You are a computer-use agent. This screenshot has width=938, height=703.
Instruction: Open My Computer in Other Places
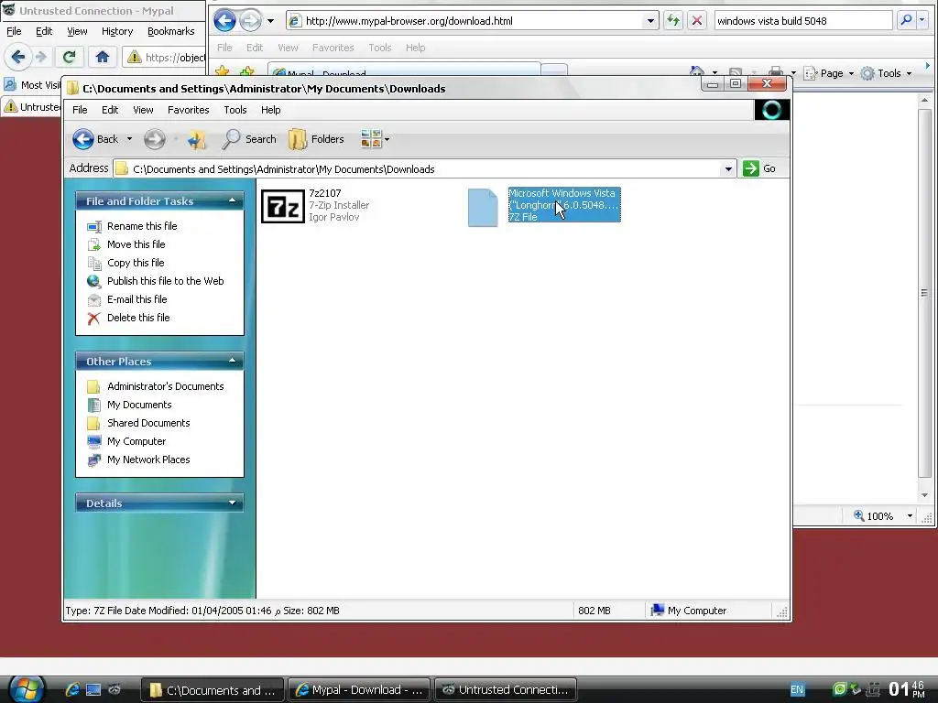click(136, 441)
